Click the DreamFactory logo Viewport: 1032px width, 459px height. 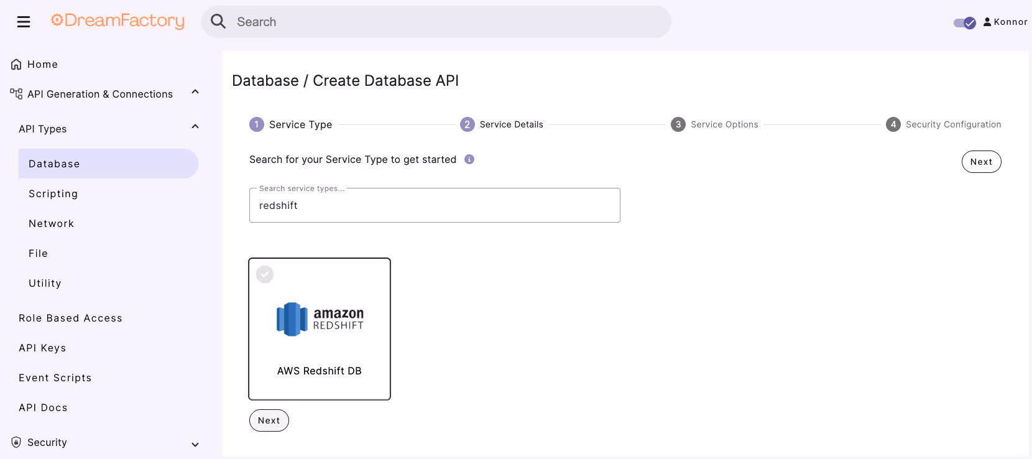click(117, 21)
